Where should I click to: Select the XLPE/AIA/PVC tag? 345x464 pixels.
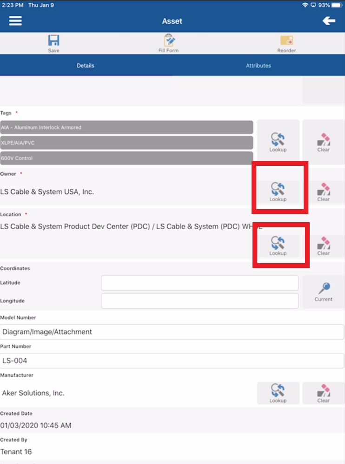[126, 143]
